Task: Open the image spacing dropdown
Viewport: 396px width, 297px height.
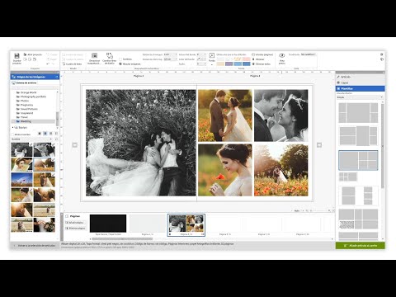Action: pos(170,59)
